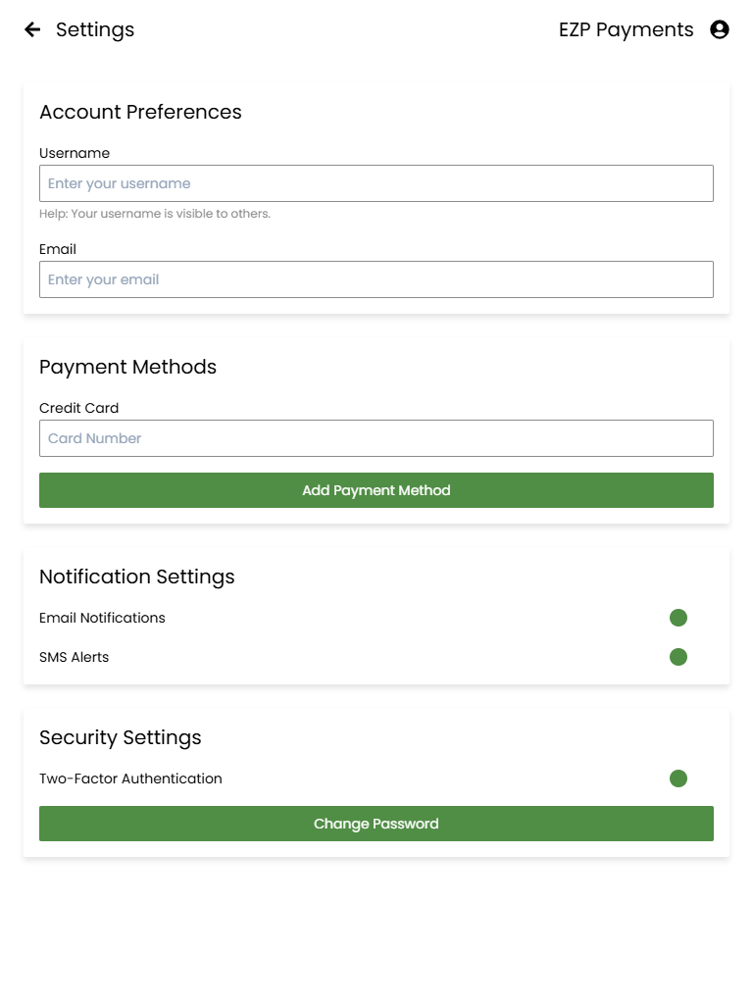Click the username help text

[x=155, y=214]
